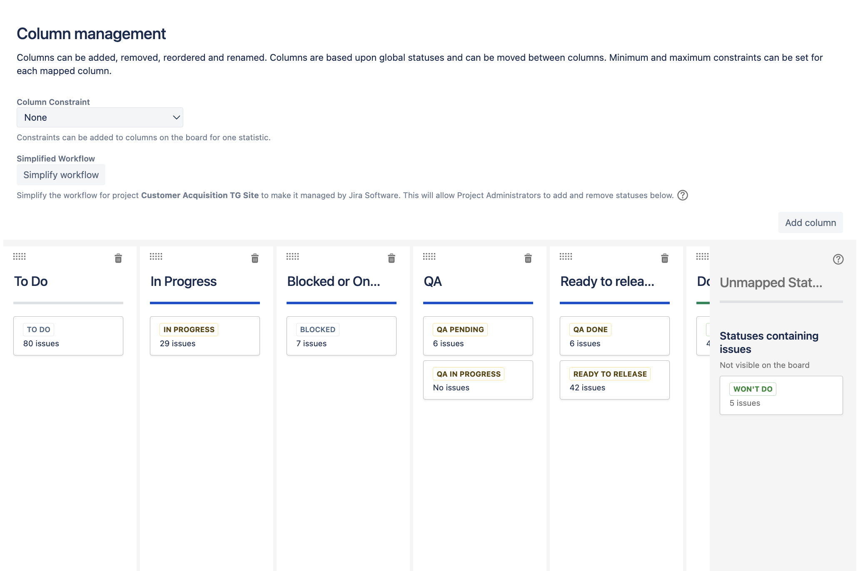The image size is (863, 571).
Task: Click drag handle on Ready to release column
Action: pyautogui.click(x=566, y=256)
